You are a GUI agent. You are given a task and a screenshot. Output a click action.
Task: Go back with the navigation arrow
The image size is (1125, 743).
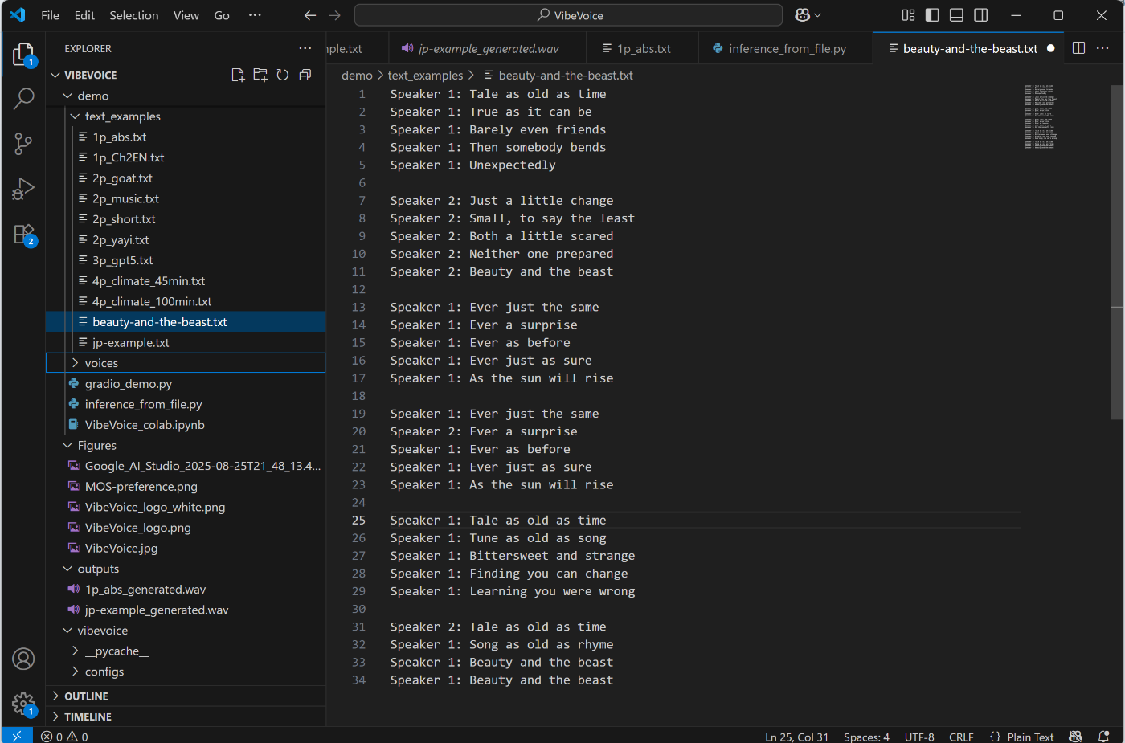pos(310,15)
